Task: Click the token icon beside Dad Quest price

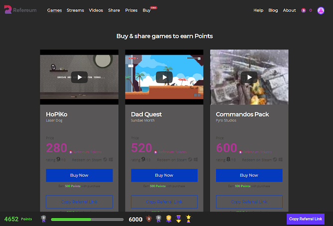Action: [155, 152]
